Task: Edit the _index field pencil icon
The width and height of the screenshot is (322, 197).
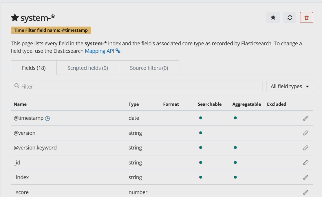Action: tap(305, 177)
